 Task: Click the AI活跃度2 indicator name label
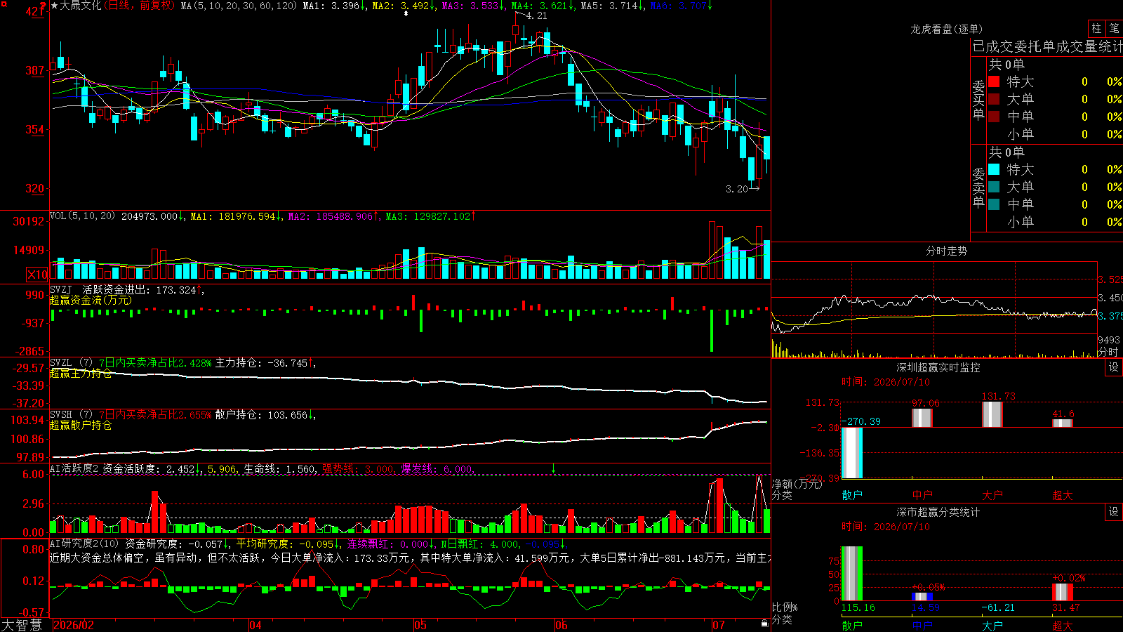click(x=74, y=468)
